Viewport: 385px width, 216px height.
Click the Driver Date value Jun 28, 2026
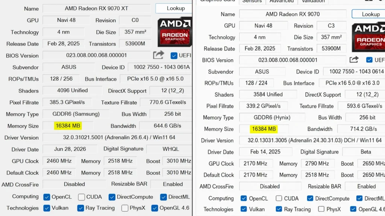tap(70, 149)
